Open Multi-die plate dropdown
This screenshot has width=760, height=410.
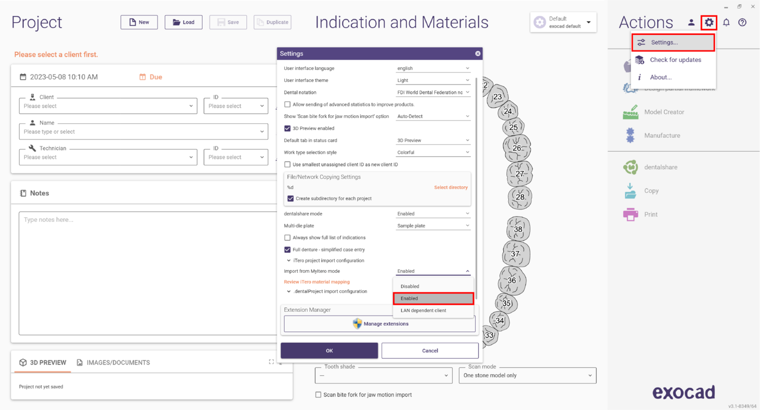coord(433,226)
